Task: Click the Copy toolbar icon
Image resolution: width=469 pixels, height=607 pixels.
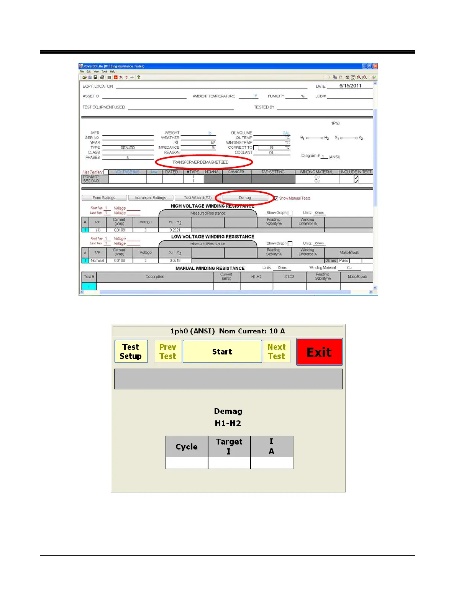Action: click(335, 77)
